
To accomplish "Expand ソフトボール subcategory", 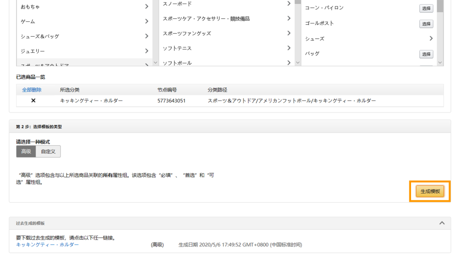I will (289, 62).
